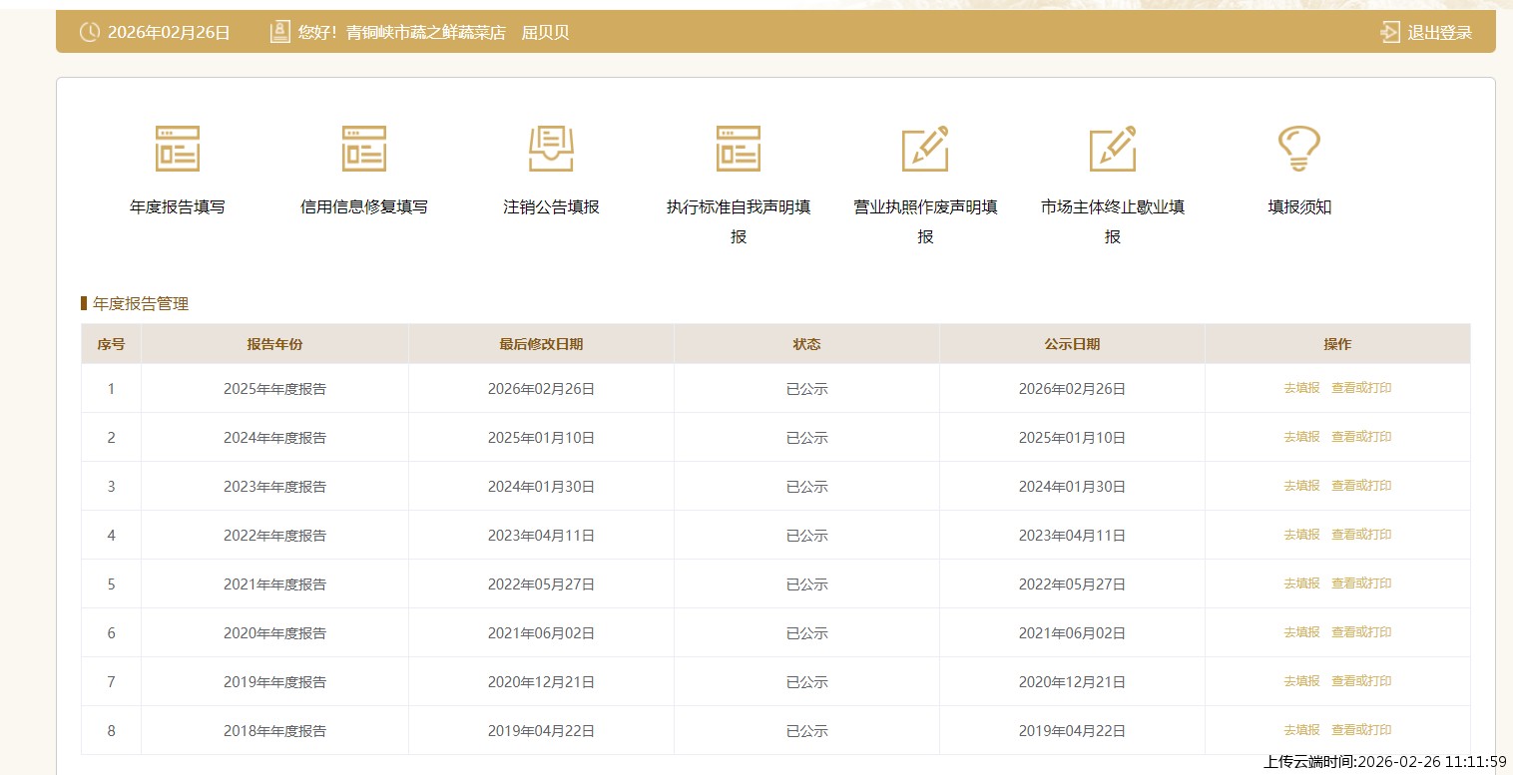
Task: Click 去填报 for the 2024 annual report
Action: coord(1301,437)
